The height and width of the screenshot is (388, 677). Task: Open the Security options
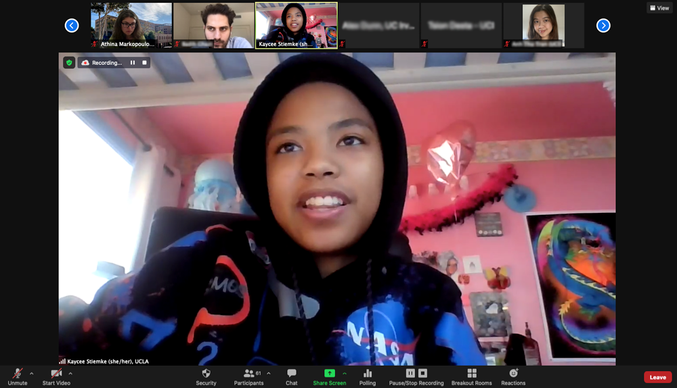coord(206,377)
